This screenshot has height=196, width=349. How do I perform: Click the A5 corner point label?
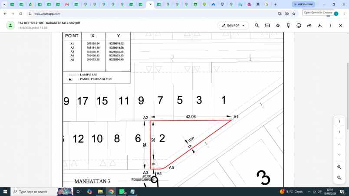[171, 167]
